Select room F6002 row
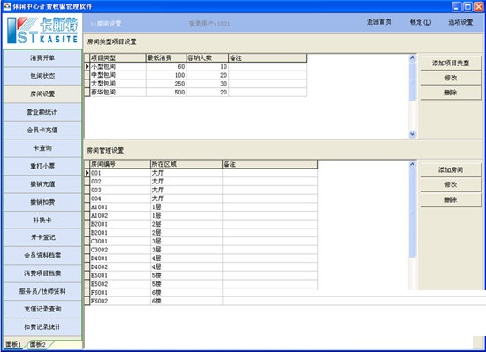Screen dimensions: 486x352 [201, 301]
